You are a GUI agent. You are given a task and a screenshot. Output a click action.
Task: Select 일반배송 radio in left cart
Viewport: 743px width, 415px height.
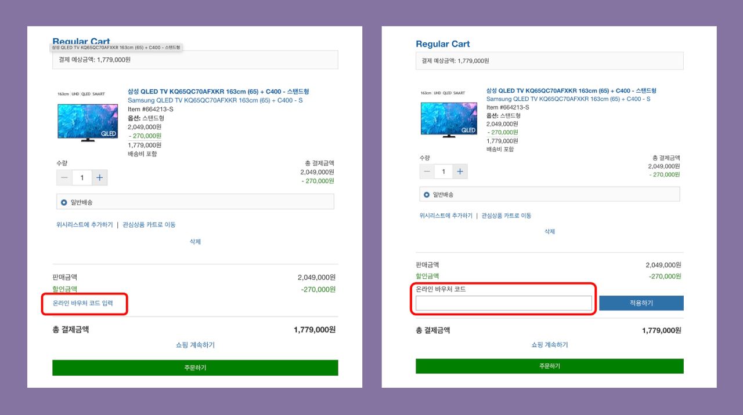pyautogui.click(x=64, y=202)
